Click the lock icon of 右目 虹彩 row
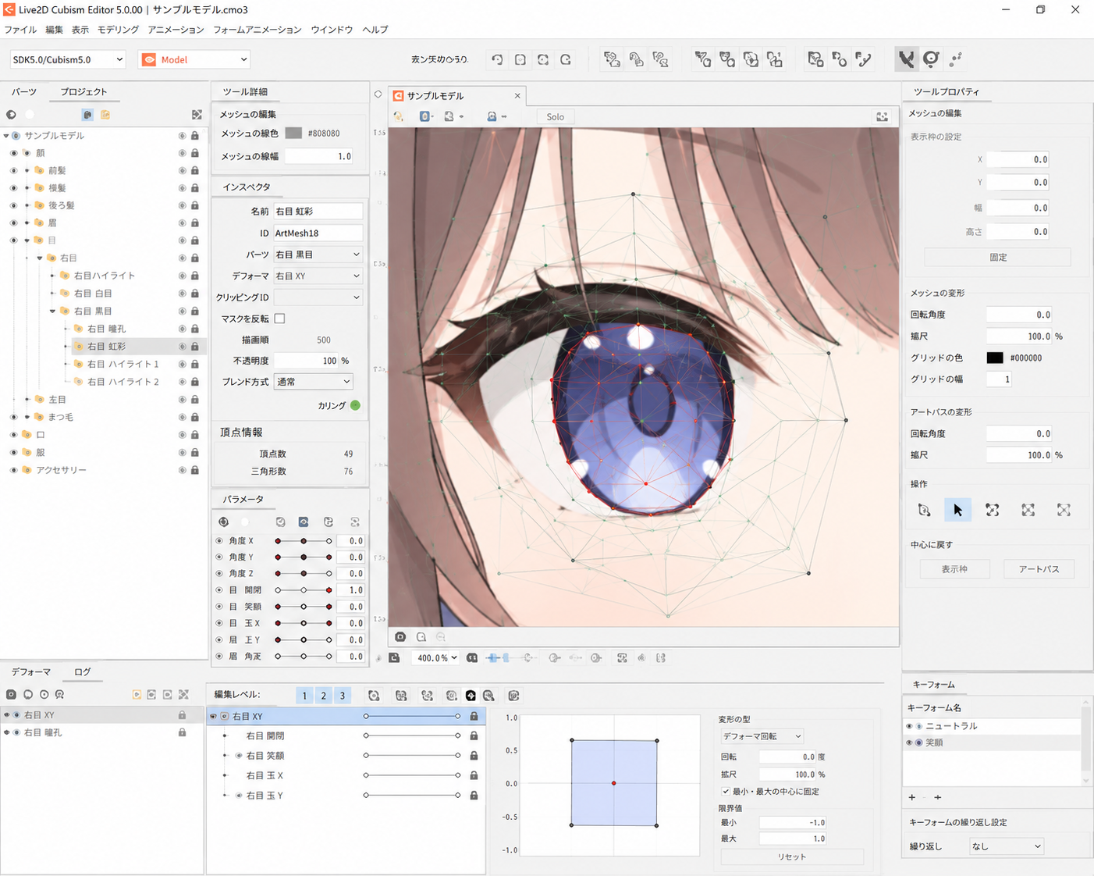Image resolution: width=1094 pixels, height=876 pixels. [x=195, y=346]
